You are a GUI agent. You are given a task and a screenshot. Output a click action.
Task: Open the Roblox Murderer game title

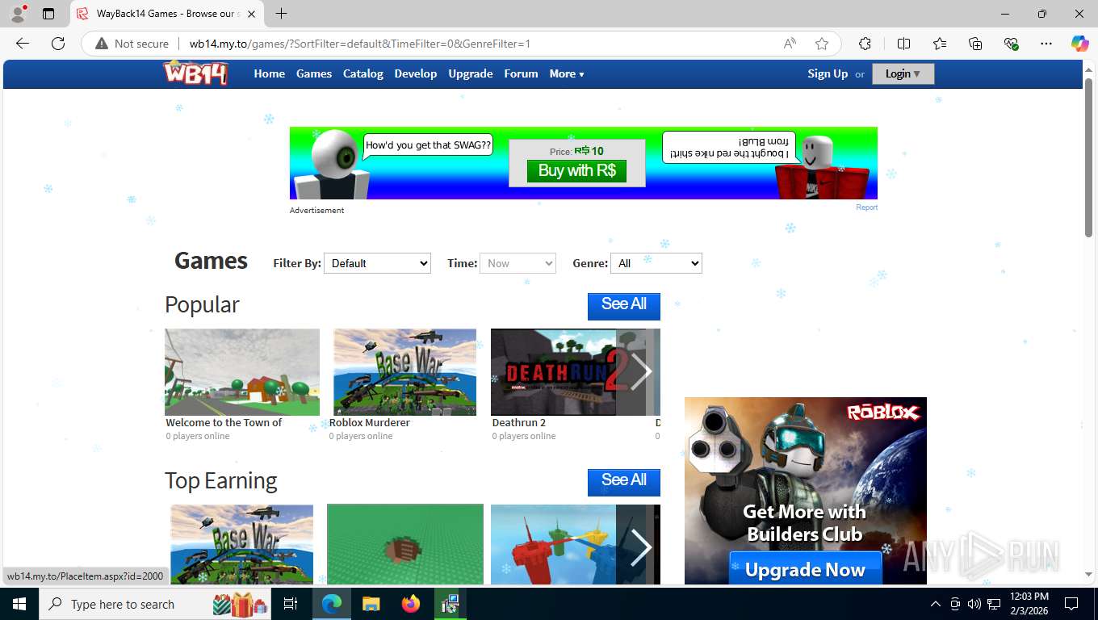click(370, 422)
